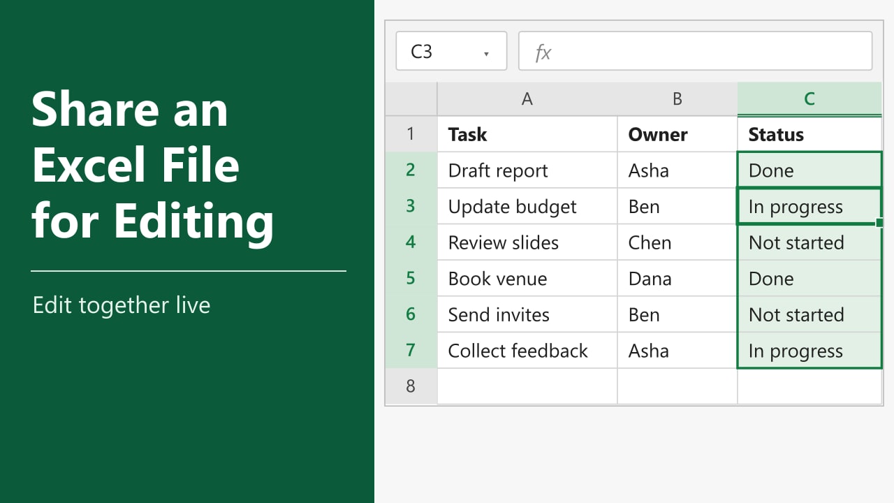Image resolution: width=894 pixels, height=503 pixels.
Task: Select the Review slides cell
Action: (527, 242)
